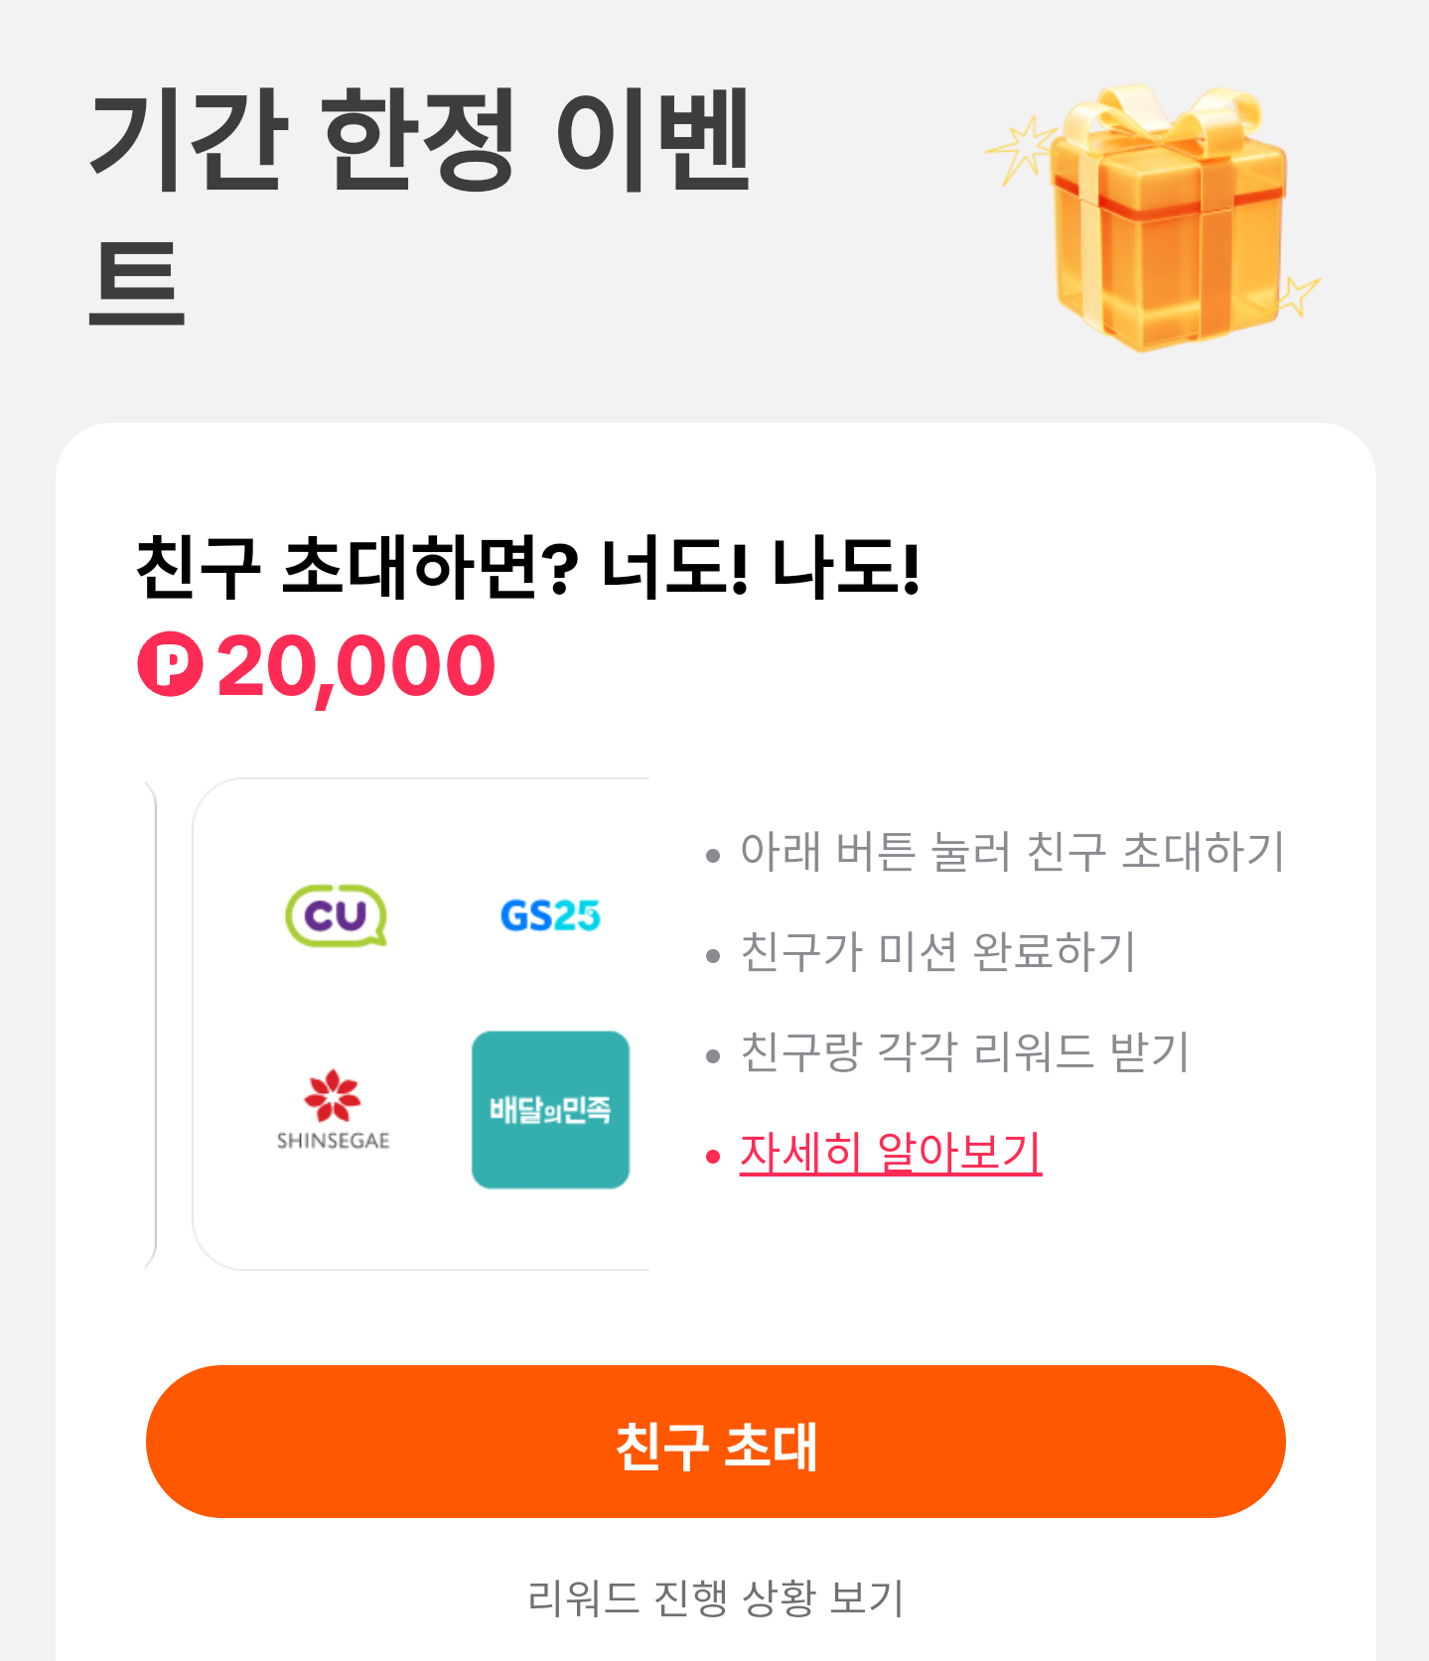The height and width of the screenshot is (1661, 1429).
Task: Click the 기간 한정 이벤트 page title
Action: tap(419, 204)
